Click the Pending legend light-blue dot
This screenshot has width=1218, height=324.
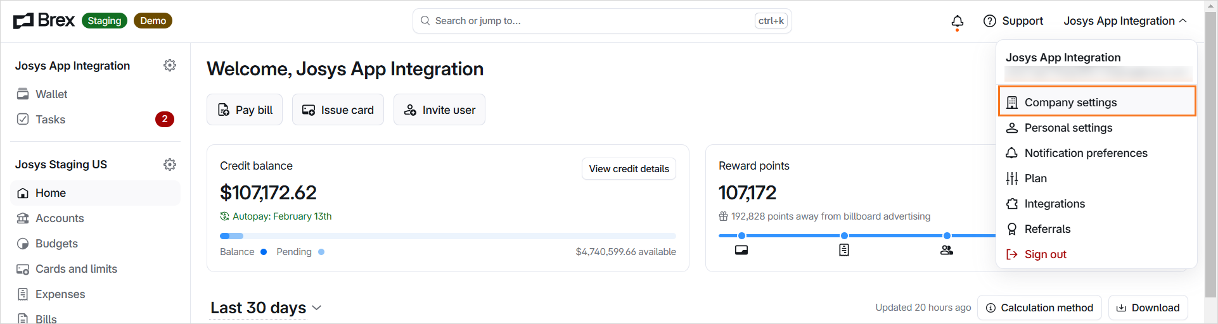321,252
